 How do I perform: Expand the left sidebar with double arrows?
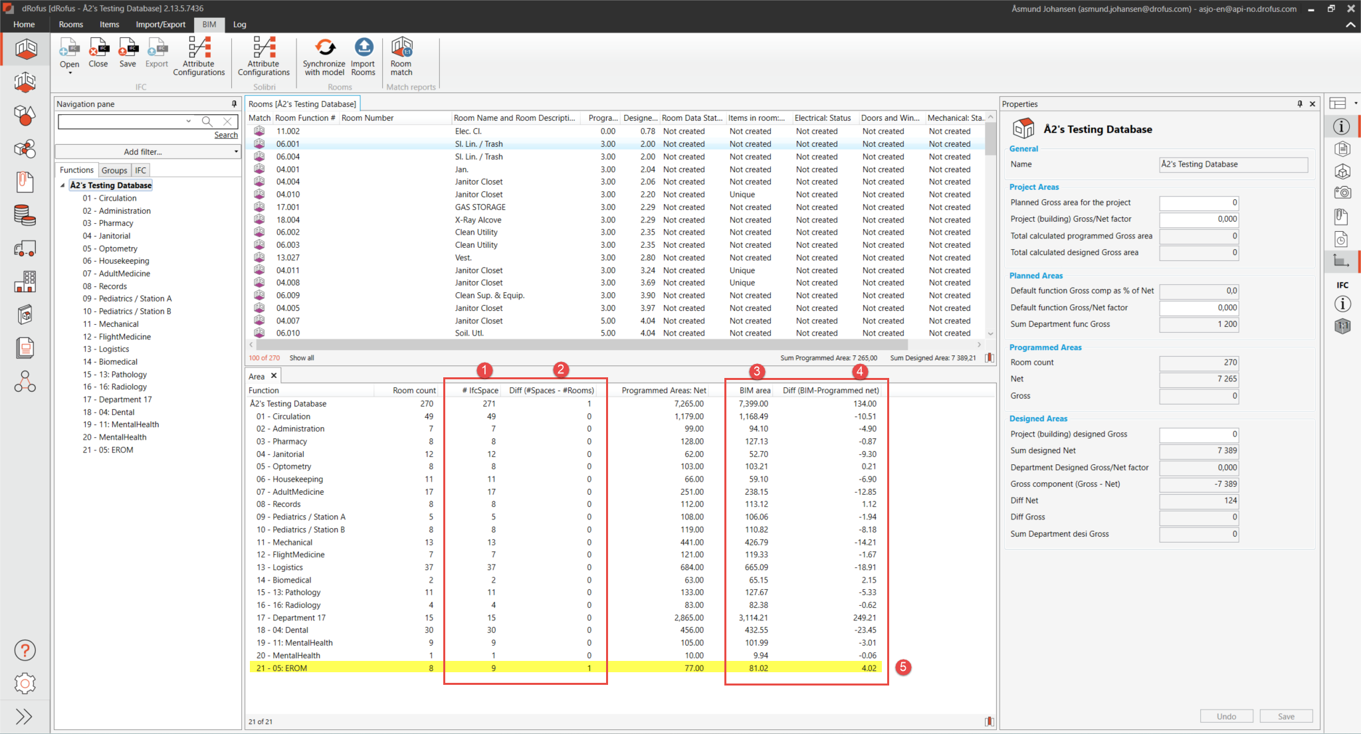[x=25, y=716]
